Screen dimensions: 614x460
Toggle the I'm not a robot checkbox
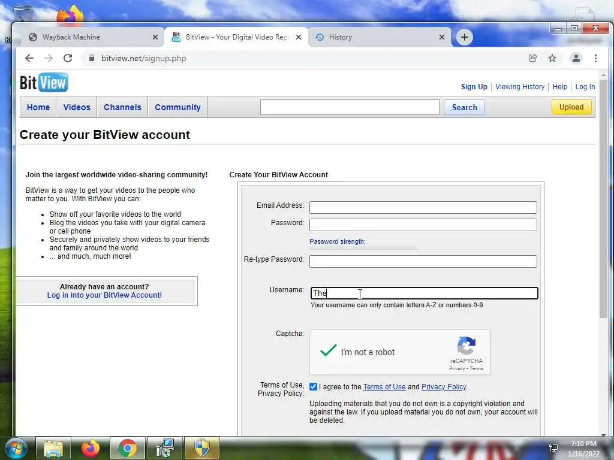[328, 351]
